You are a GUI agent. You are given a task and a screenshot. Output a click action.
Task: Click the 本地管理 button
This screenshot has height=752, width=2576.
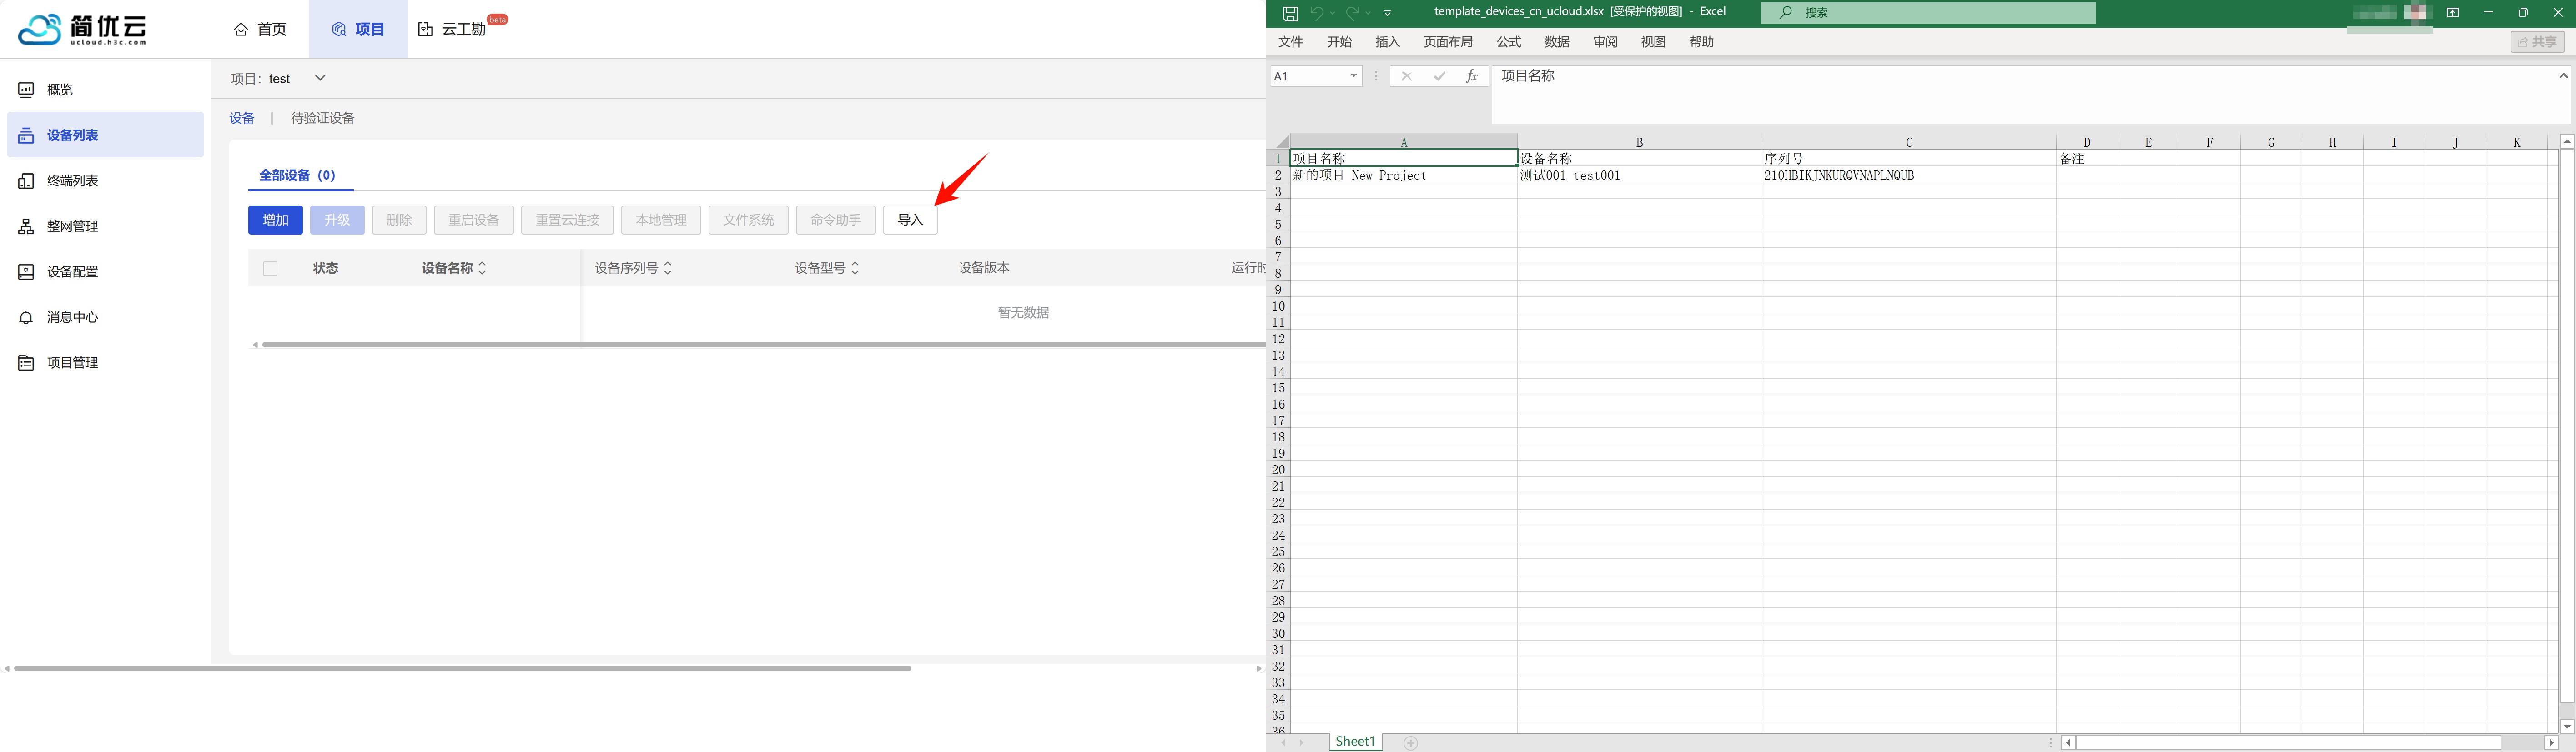click(x=661, y=220)
